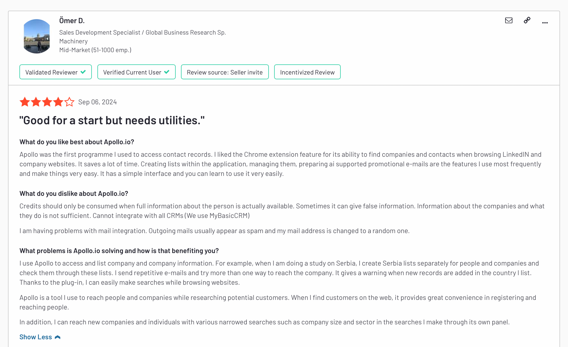The width and height of the screenshot is (568, 347).
Task: Click the review date Sep 06, 2024
Action: click(97, 102)
